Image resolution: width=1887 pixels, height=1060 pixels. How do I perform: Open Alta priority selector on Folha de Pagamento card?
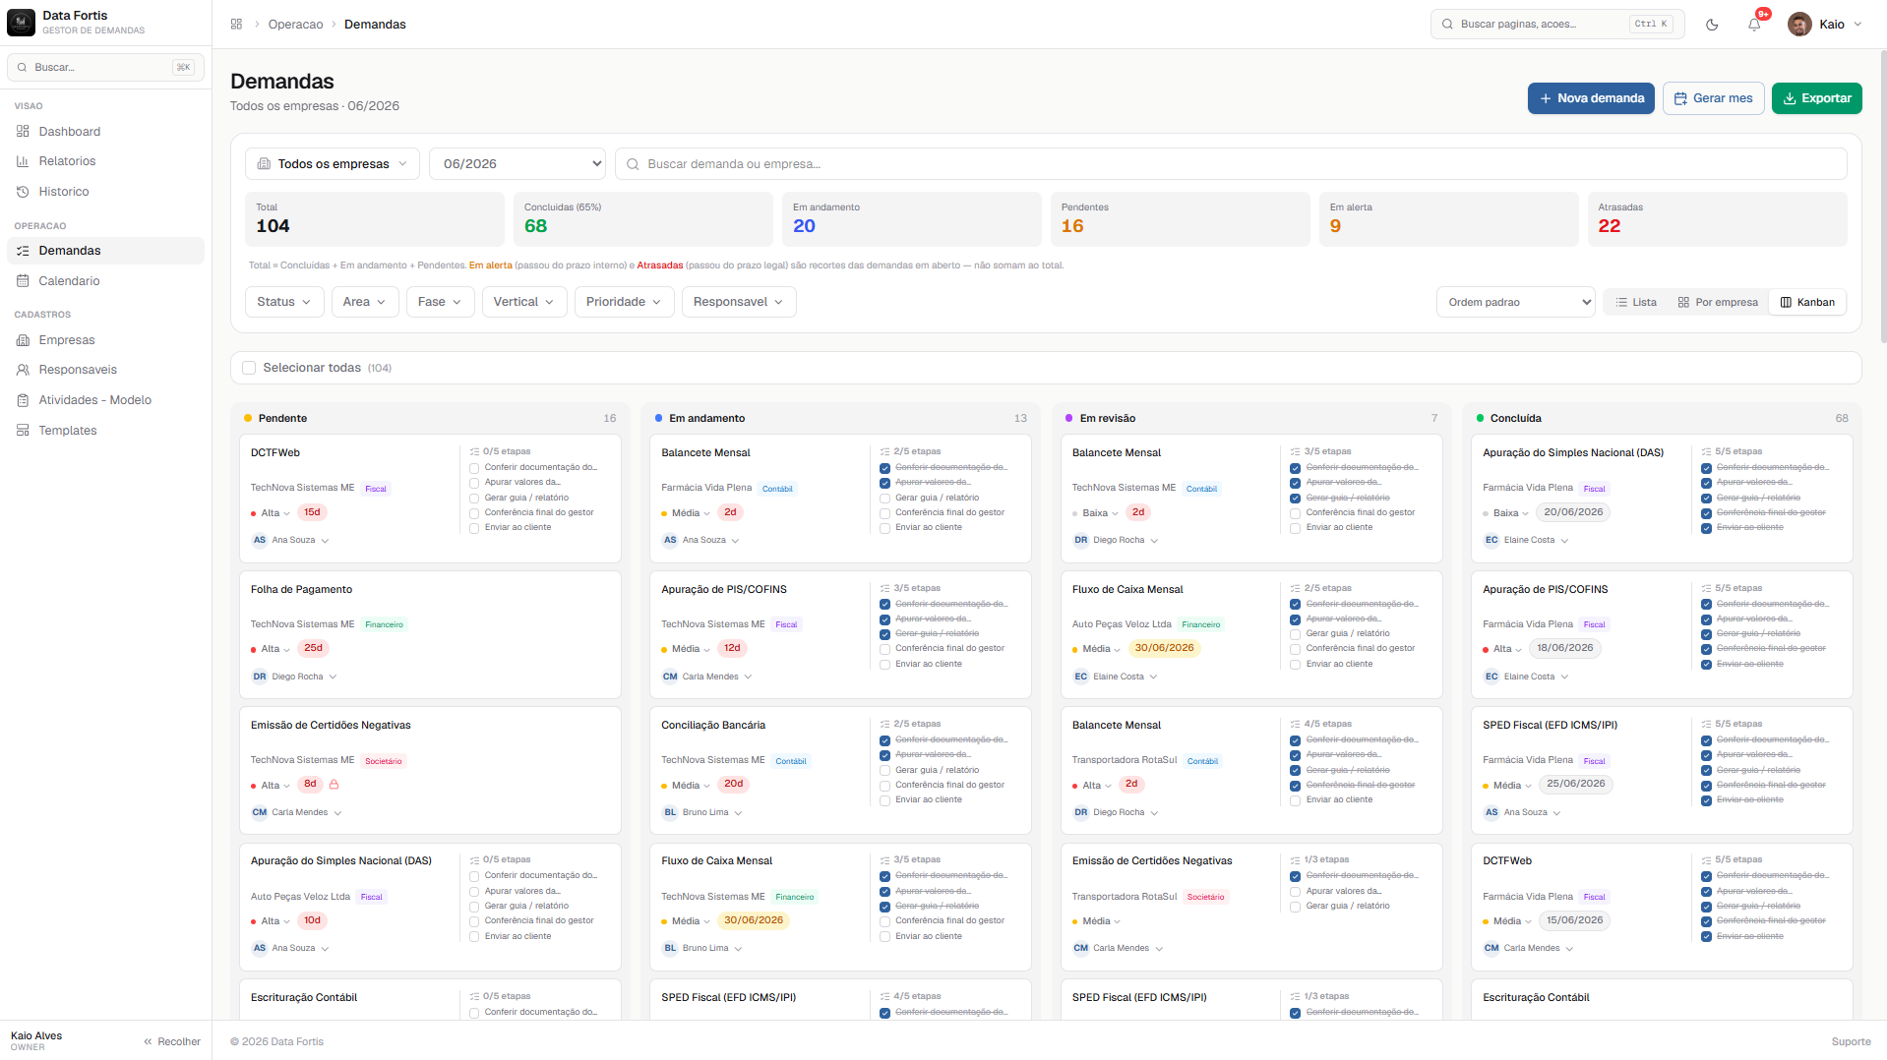[271, 649]
